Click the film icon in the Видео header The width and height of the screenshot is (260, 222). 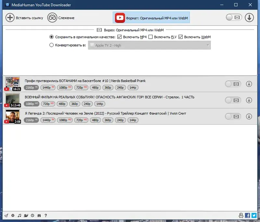click(99, 30)
